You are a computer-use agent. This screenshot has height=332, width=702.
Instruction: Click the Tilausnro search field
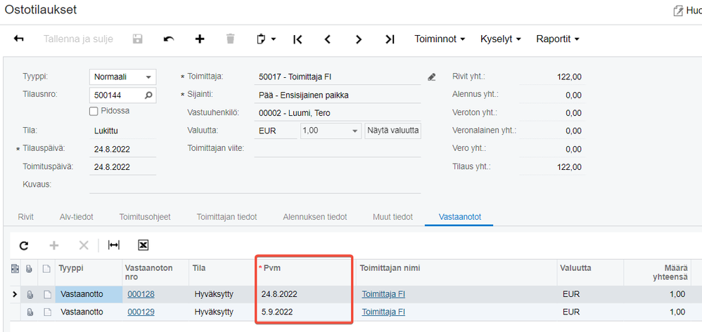coord(117,95)
